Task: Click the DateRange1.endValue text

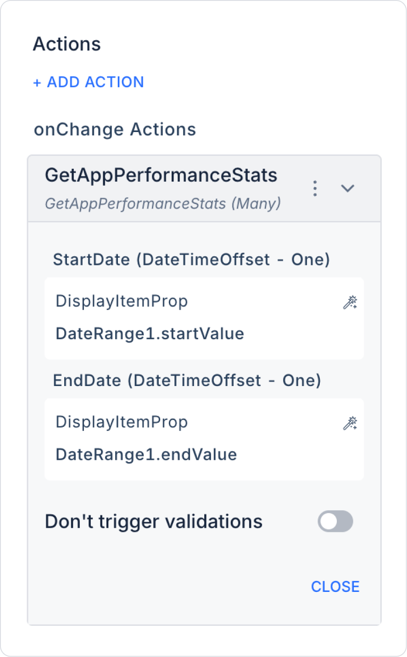Action: [146, 455]
